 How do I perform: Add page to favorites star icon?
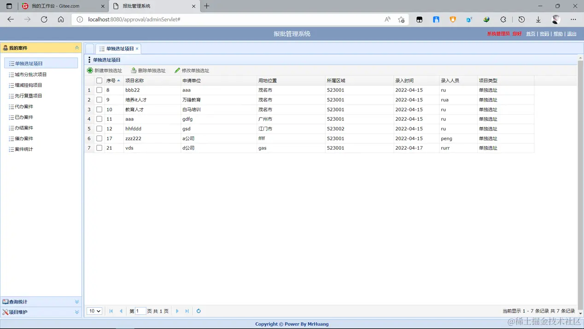click(401, 19)
